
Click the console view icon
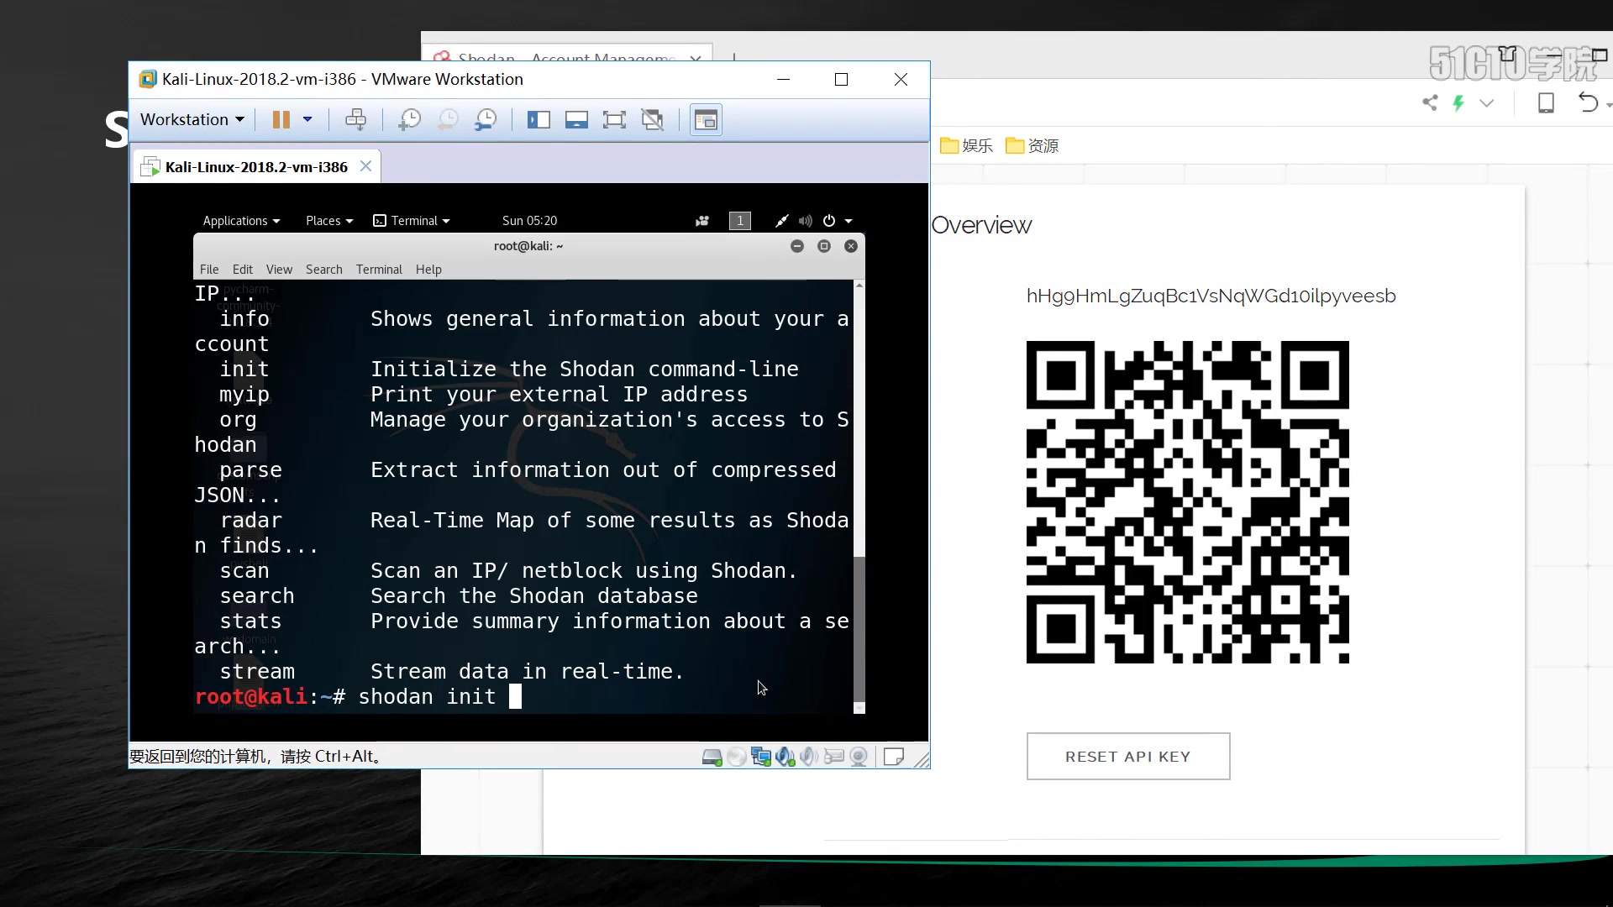pos(706,120)
